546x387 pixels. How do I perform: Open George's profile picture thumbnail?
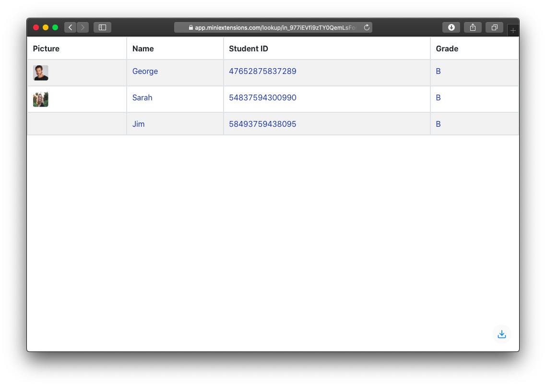pos(41,73)
